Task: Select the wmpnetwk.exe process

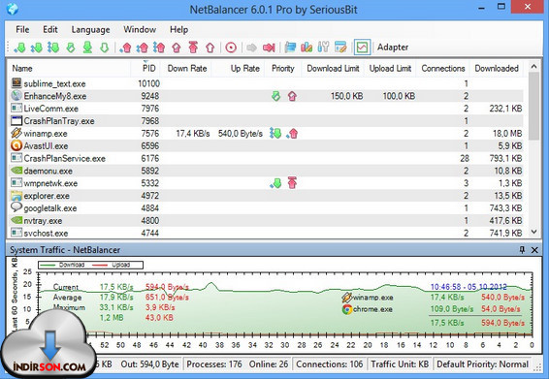Action: coord(266,183)
